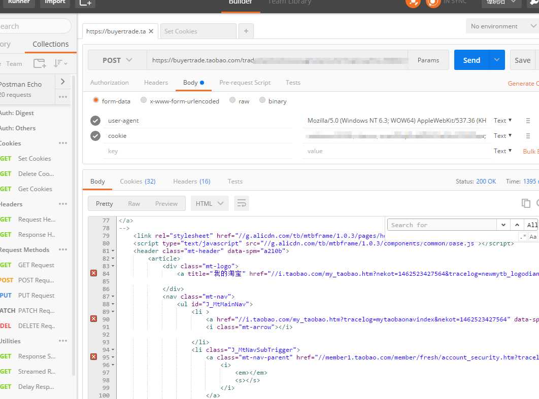The height and width of the screenshot is (399, 539).
Task: Open the POST method dropdown
Action: click(117, 60)
